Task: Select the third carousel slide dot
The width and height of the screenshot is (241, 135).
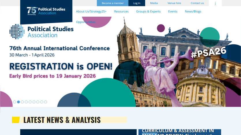Action: click(x=22, y=102)
